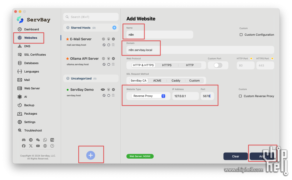The width and height of the screenshot is (292, 180).
Task: Choose ACME as SSL request method
Action: coord(157,81)
